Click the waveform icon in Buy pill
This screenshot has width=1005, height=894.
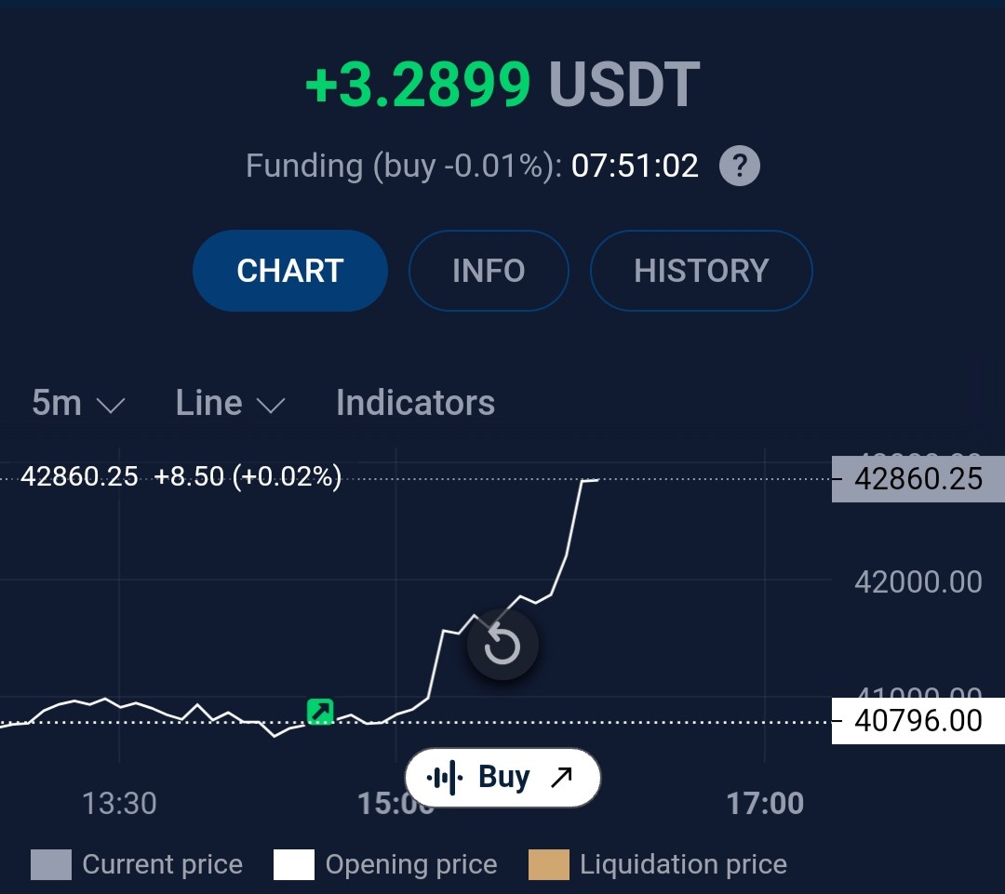click(445, 778)
